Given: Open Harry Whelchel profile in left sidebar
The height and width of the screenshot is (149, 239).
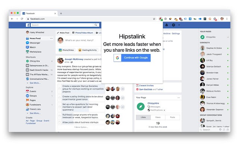Looking at the screenshot, I should click(x=35, y=32).
